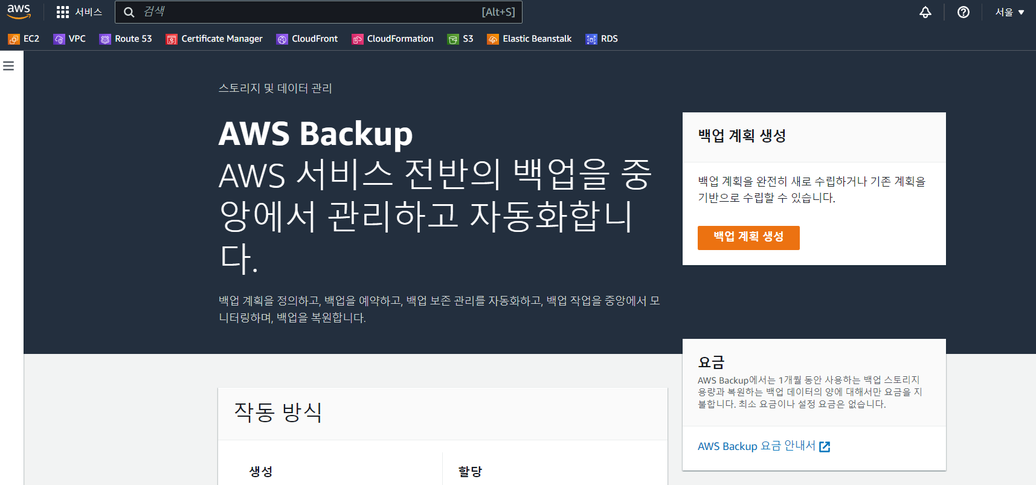Click the VPC service icon
Screen dimensions: 1036x485
pos(59,39)
